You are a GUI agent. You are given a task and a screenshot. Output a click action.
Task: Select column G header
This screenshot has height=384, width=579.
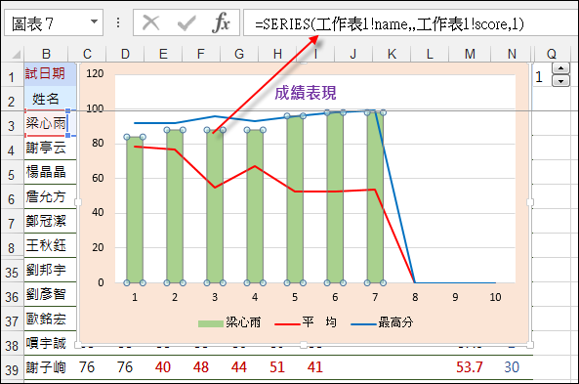tap(239, 55)
